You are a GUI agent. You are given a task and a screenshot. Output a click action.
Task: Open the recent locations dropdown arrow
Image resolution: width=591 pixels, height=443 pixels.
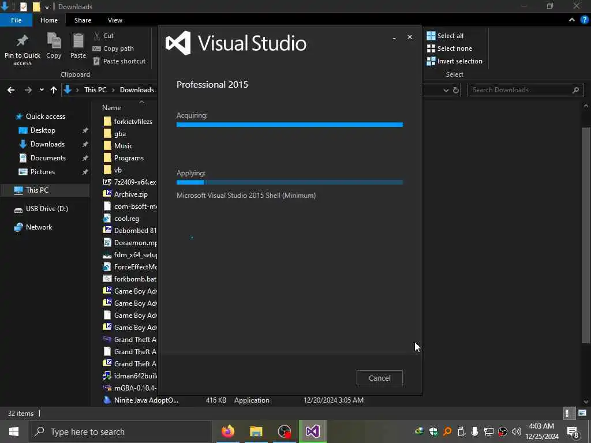42,90
